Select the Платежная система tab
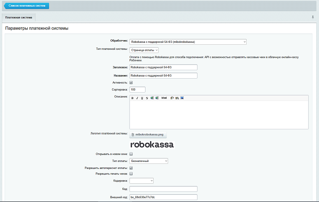Image resolution: width=319 pixels, height=202 pixels. 19,18
